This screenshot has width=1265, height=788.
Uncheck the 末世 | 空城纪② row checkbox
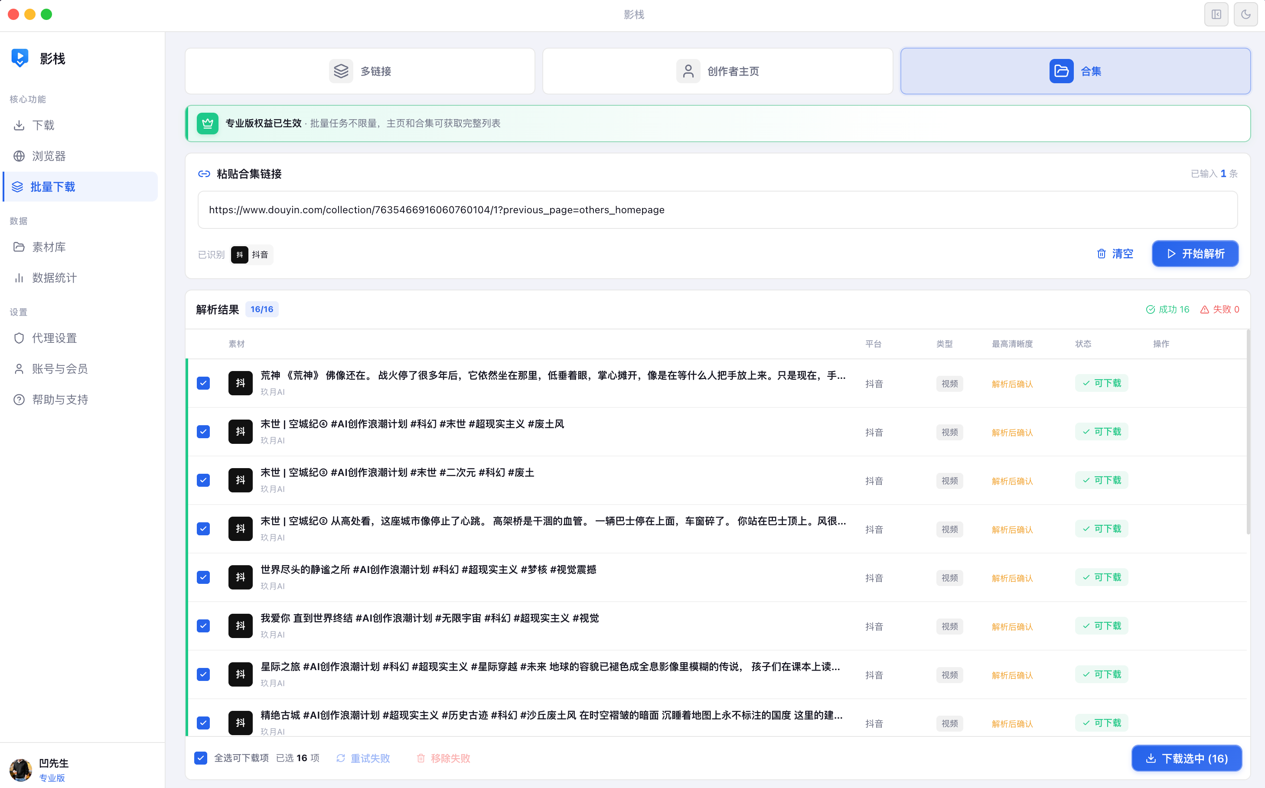click(203, 528)
